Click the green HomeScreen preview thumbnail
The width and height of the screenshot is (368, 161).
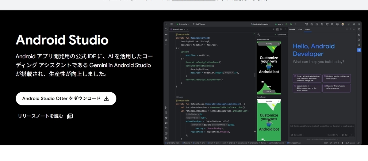(x=269, y=119)
